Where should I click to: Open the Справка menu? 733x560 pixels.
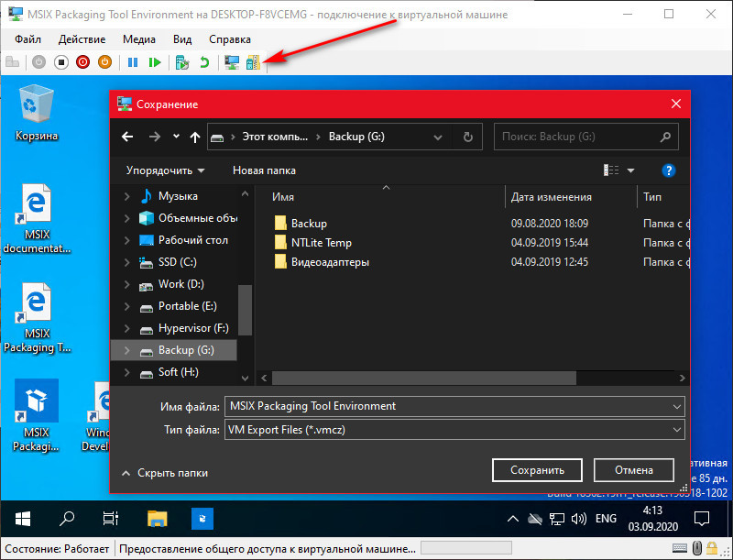click(230, 39)
